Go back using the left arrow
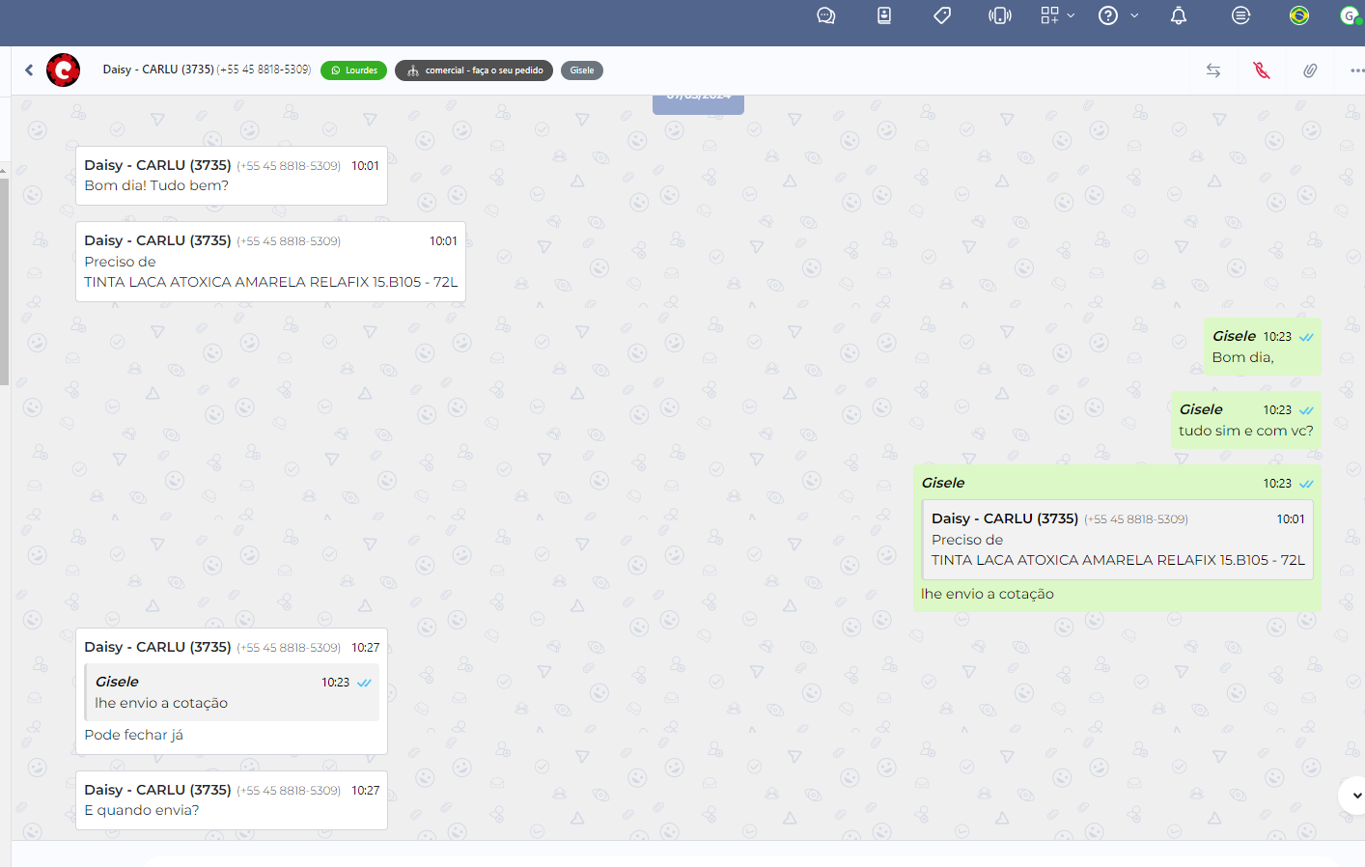1365x867 pixels. 29,70
